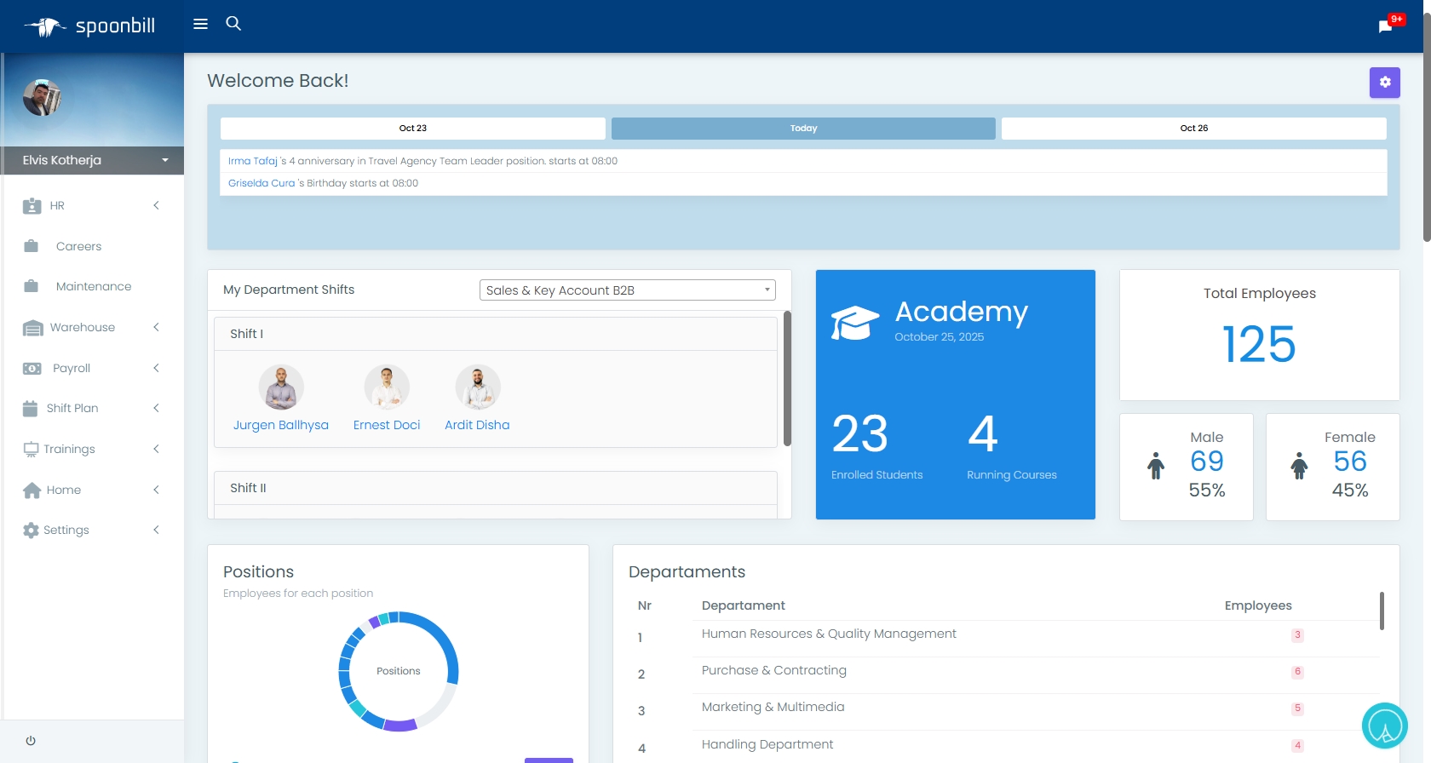Select the Today tab

803,129
